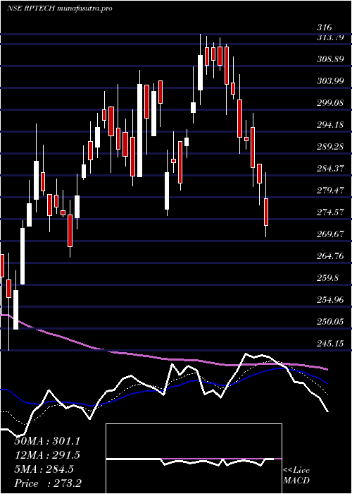Click the 245.15 price level label

click(329, 344)
